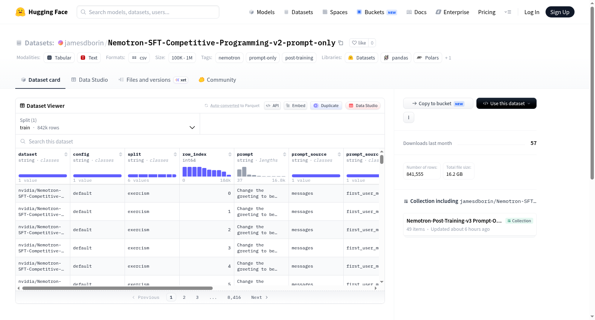Select the nemotron tag
The width and height of the screenshot is (595, 320).
pos(229,58)
